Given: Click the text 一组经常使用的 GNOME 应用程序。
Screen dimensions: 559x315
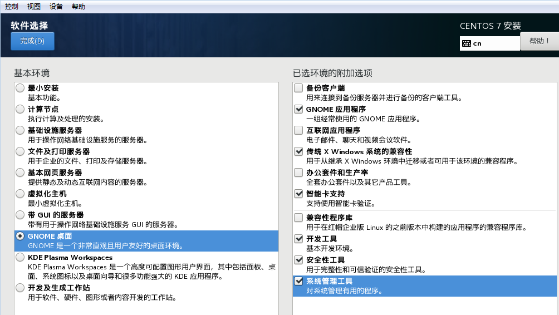Looking at the screenshot, I should click(363, 119).
